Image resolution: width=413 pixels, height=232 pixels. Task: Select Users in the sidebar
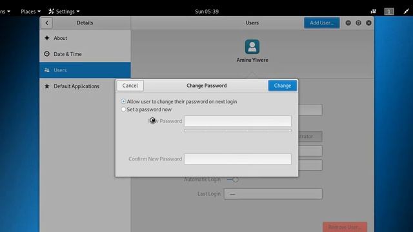(x=85, y=70)
